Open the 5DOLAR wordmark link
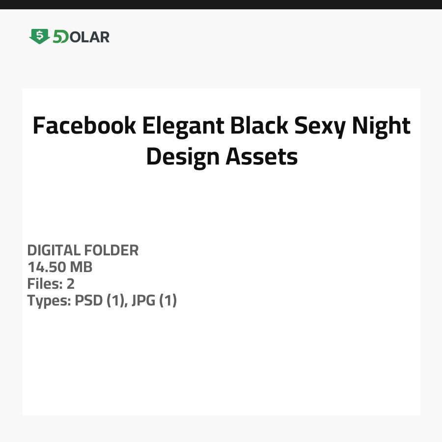This screenshot has height=442, width=442. click(x=81, y=37)
